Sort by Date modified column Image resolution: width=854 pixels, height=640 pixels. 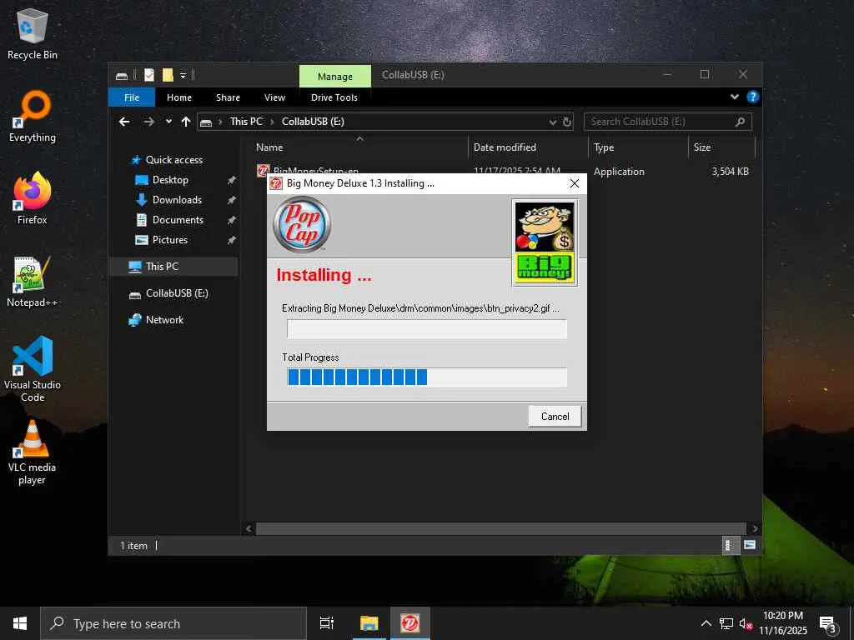coord(528,147)
